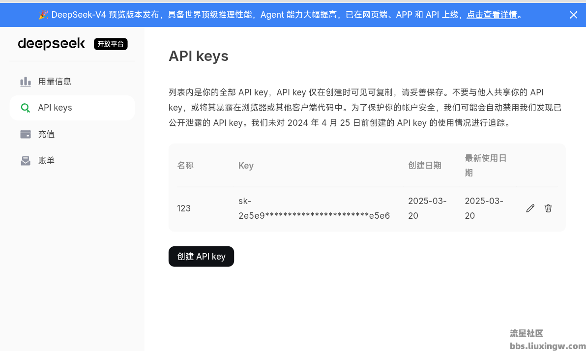
Task: Click the 最新使用日期 column header
Action: pyautogui.click(x=486, y=166)
